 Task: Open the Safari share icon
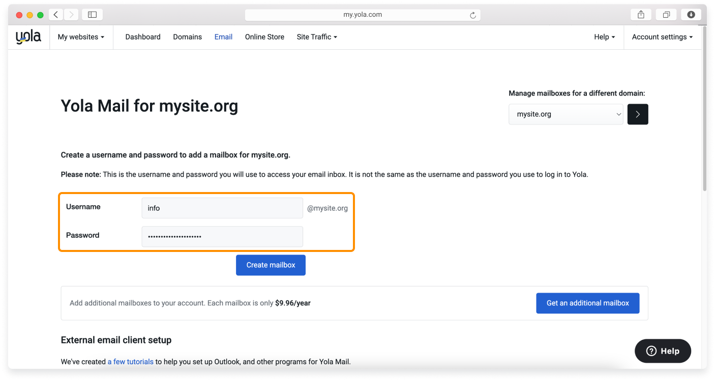(641, 15)
